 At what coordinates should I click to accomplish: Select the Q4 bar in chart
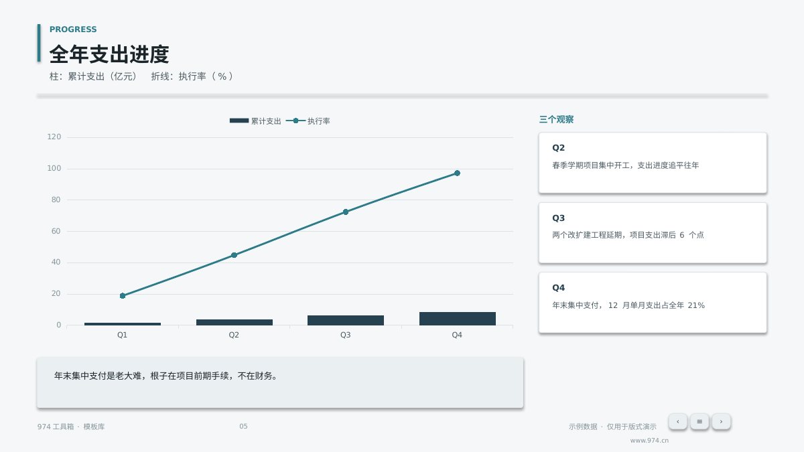point(457,319)
